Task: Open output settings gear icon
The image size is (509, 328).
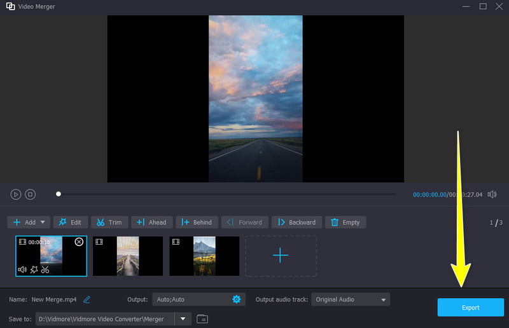Action: tap(237, 299)
